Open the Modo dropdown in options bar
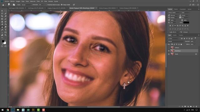This screenshot has width=200, height=112. coord(26,5)
